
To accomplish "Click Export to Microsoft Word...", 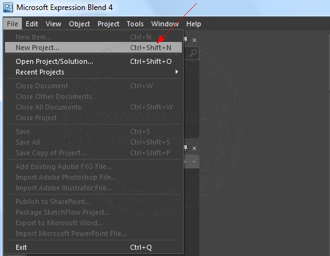I will (93, 223).
